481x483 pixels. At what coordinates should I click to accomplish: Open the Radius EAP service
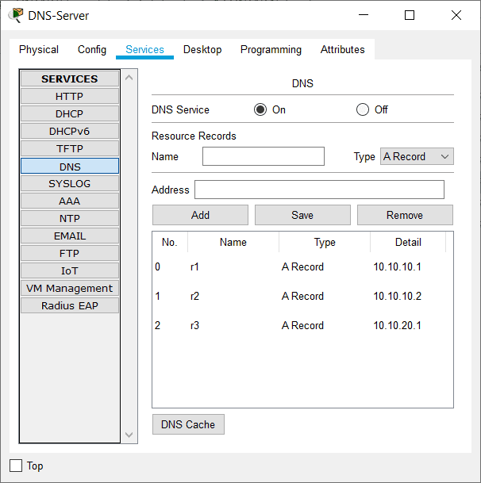point(70,305)
